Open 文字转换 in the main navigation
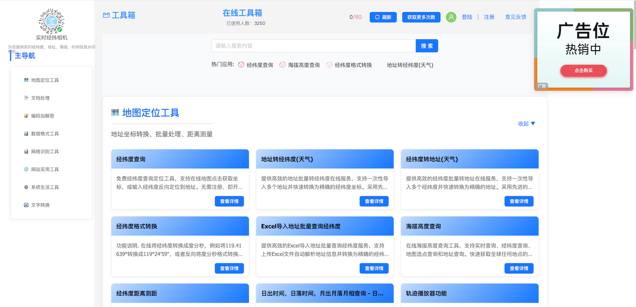The height and width of the screenshot is (307, 636). (40, 205)
